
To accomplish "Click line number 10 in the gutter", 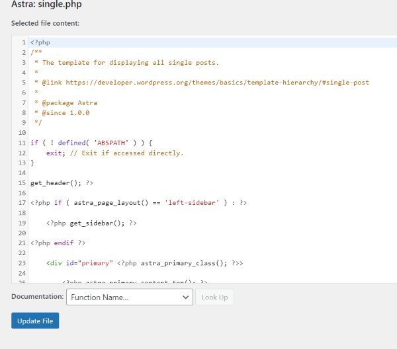I will tap(22, 132).
